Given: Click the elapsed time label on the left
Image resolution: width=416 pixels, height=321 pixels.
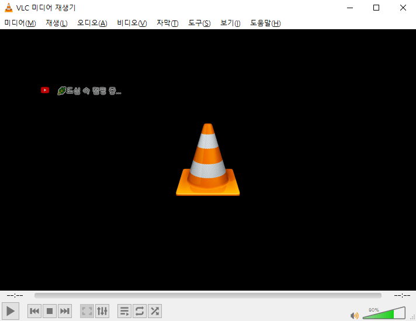Looking at the screenshot, I should tap(15, 295).
